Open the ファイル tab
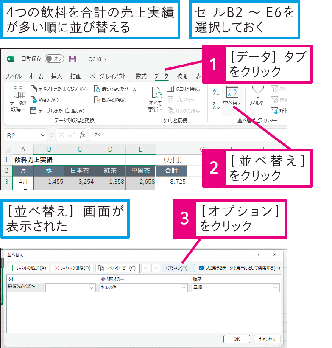Screen dimensions: 332x348 coord(13,76)
